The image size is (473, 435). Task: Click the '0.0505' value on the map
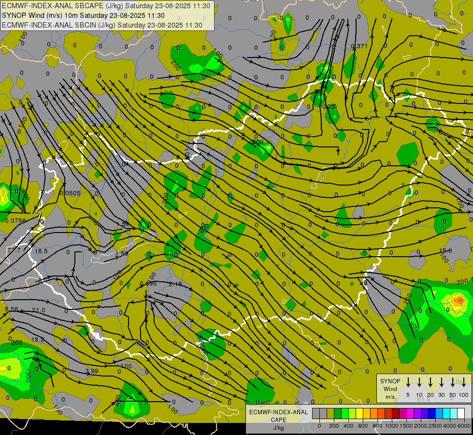(70, 193)
